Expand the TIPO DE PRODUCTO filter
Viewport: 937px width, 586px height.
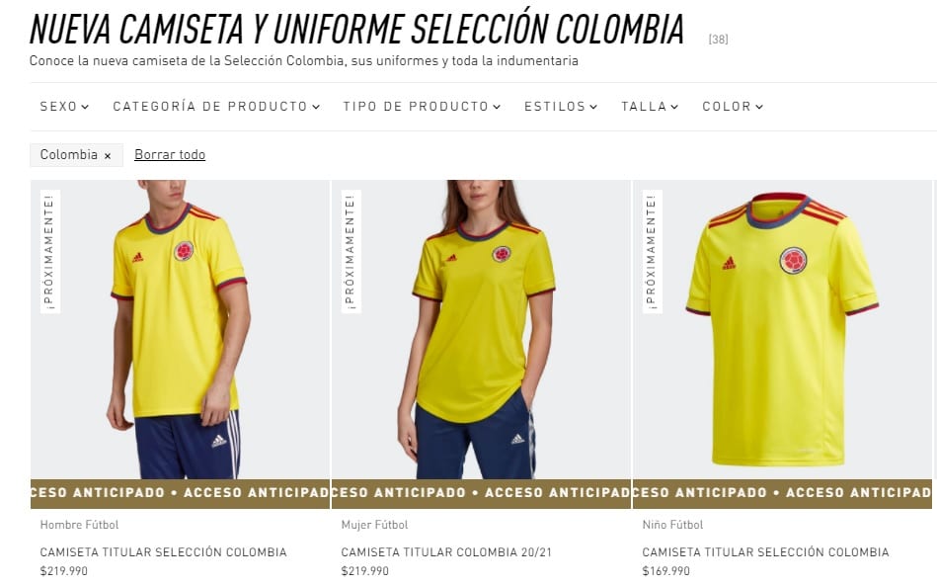click(422, 107)
